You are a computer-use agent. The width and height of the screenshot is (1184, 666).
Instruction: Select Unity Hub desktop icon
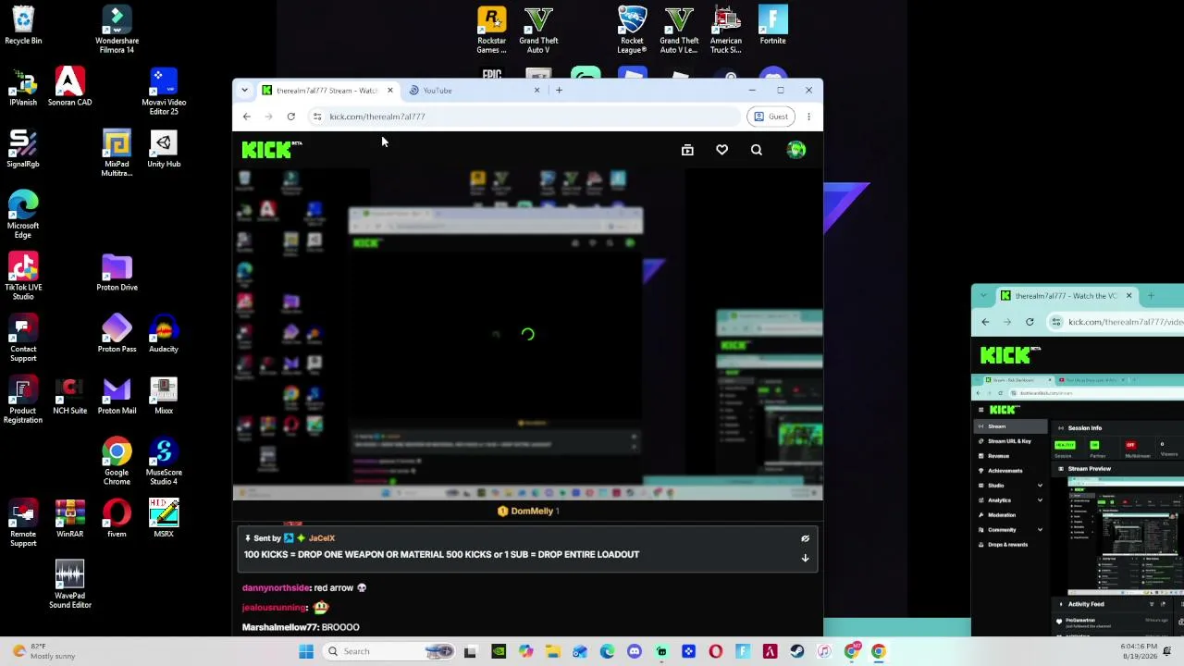[x=164, y=150]
